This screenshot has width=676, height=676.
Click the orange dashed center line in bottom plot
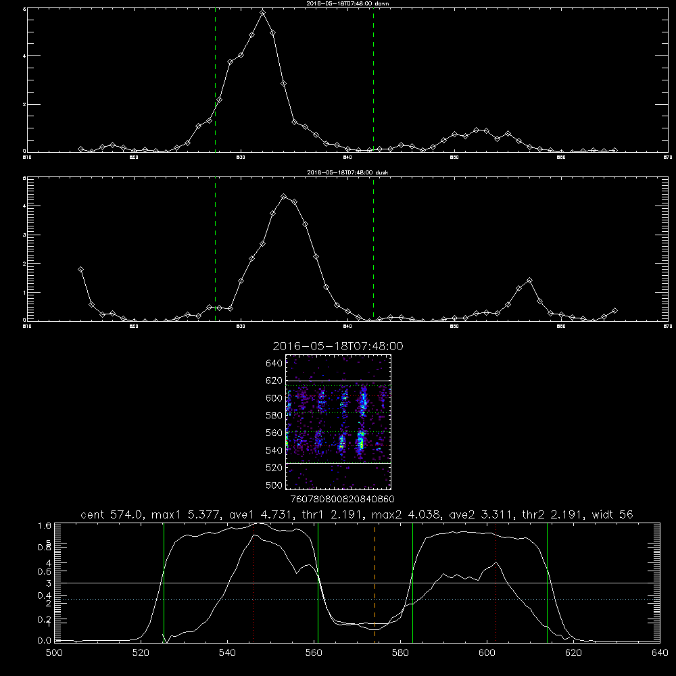click(375, 583)
